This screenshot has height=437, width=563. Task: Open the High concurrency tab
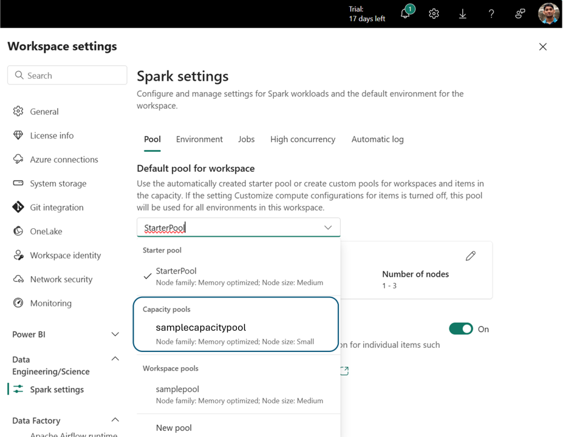point(302,139)
